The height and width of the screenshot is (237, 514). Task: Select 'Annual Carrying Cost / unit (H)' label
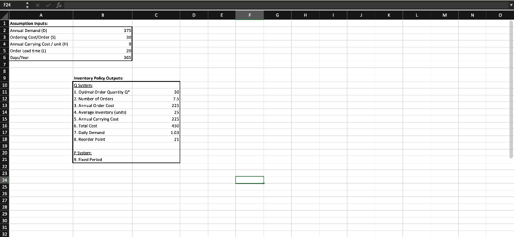click(41, 44)
